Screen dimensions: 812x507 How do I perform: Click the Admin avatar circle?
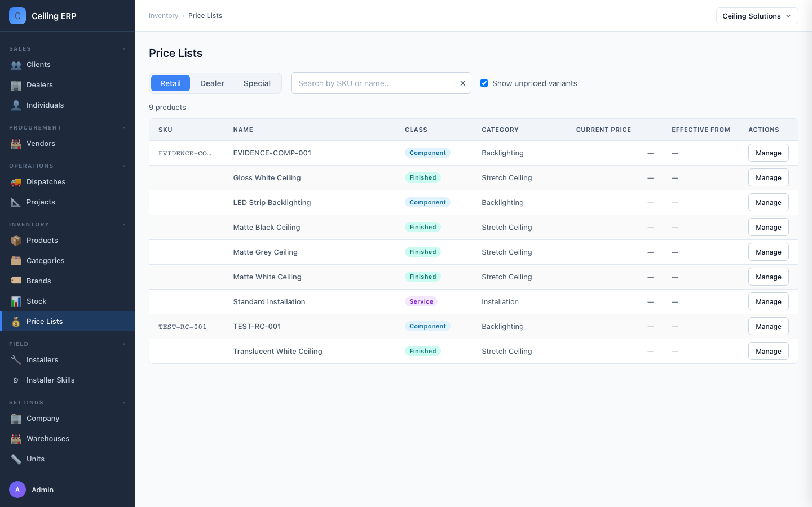[x=17, y=490]
